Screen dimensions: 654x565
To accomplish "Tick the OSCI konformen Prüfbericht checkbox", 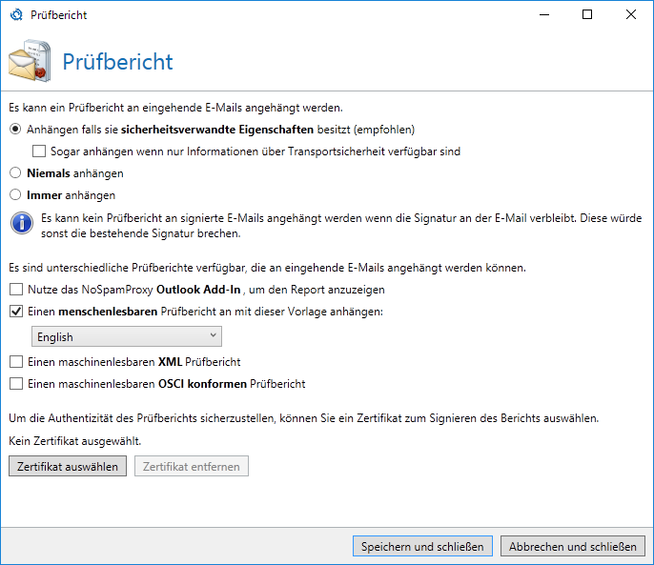I will (x=16, y=384).
